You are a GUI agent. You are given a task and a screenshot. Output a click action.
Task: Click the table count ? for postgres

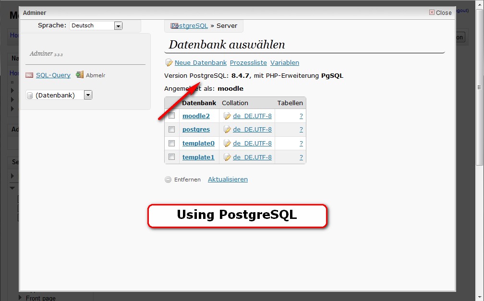point(301,130)
